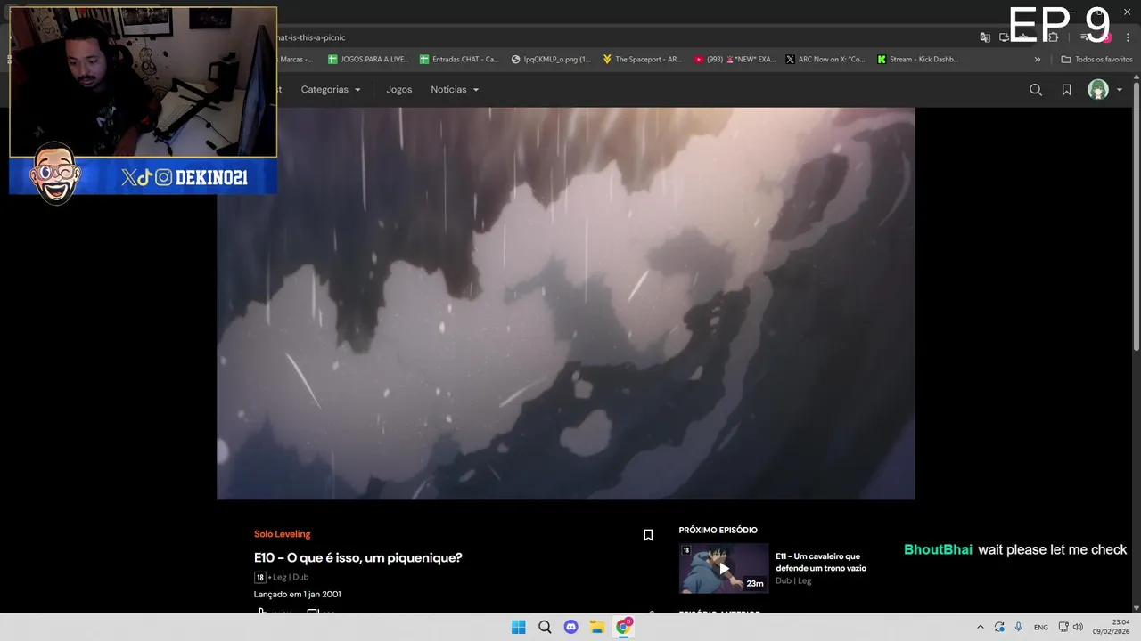Open the Chrome three-dot menu

coord(1128,37)
